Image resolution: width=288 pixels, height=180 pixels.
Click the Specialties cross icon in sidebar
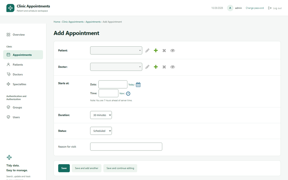pos(8,84)
